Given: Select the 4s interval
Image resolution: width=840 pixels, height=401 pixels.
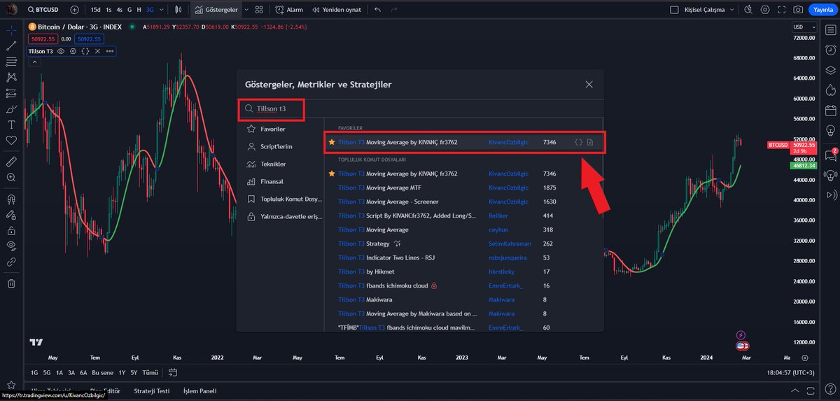Looking at the screenshot, I should click(119, 10).
